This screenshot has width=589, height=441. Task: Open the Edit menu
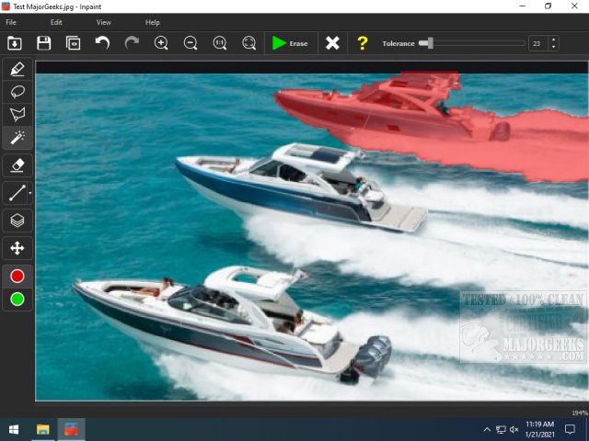[56, 22]
